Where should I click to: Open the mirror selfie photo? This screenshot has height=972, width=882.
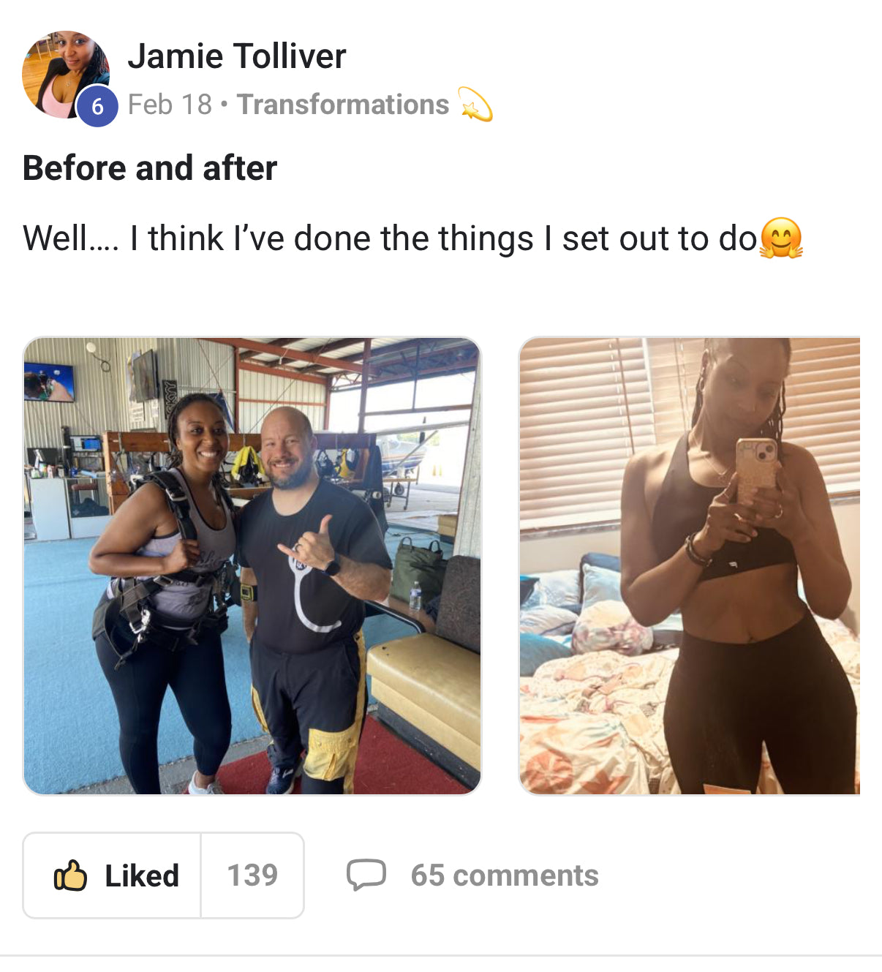690,566
